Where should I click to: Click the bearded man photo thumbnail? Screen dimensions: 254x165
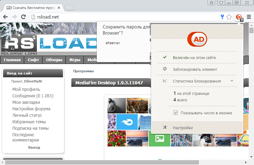pos(117,106)
